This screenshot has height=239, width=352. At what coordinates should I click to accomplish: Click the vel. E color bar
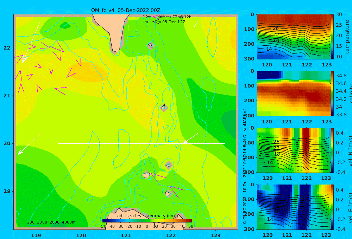click(x=332, y=207)
